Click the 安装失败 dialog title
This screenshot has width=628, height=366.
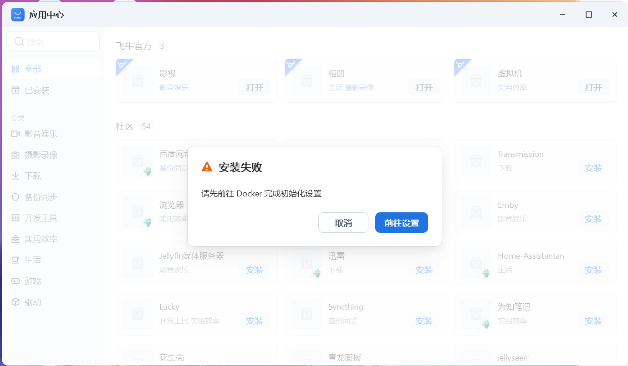[x=240, y=167]
